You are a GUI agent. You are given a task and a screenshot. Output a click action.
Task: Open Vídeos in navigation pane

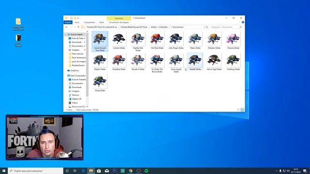click(75, 103)
